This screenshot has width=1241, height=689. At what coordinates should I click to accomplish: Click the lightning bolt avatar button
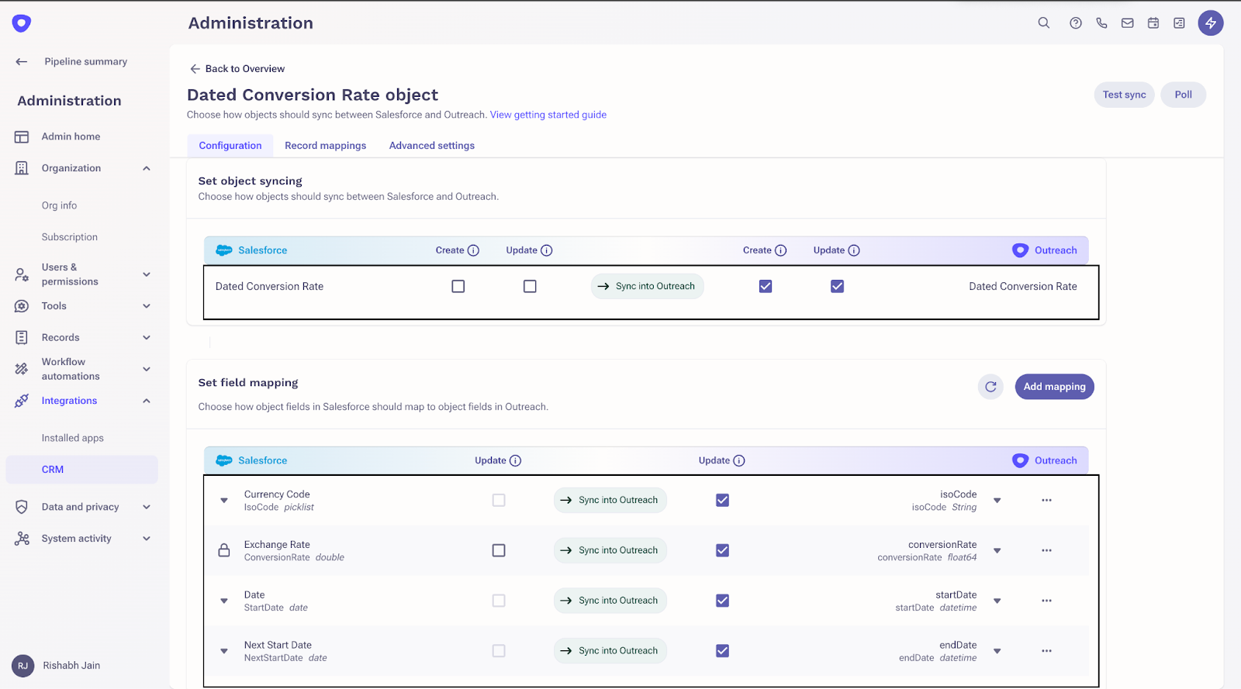[x=1211, y=23]
